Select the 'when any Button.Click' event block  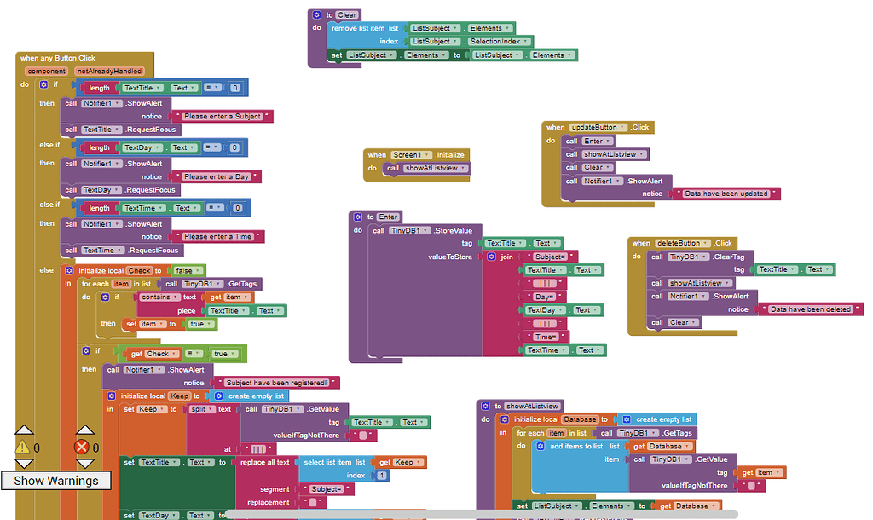pyautogui.click(x=58, y=58)
